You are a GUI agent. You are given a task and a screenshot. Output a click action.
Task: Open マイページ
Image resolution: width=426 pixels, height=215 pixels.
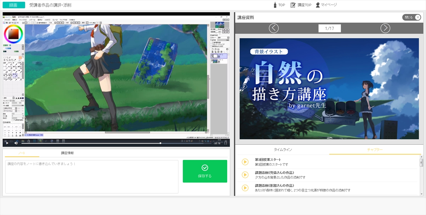point(326,5)
